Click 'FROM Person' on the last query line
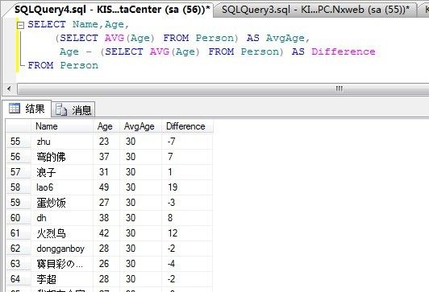The height and width of the screenshot is (292, 429). pyautogui.click(x=63, y=65)
